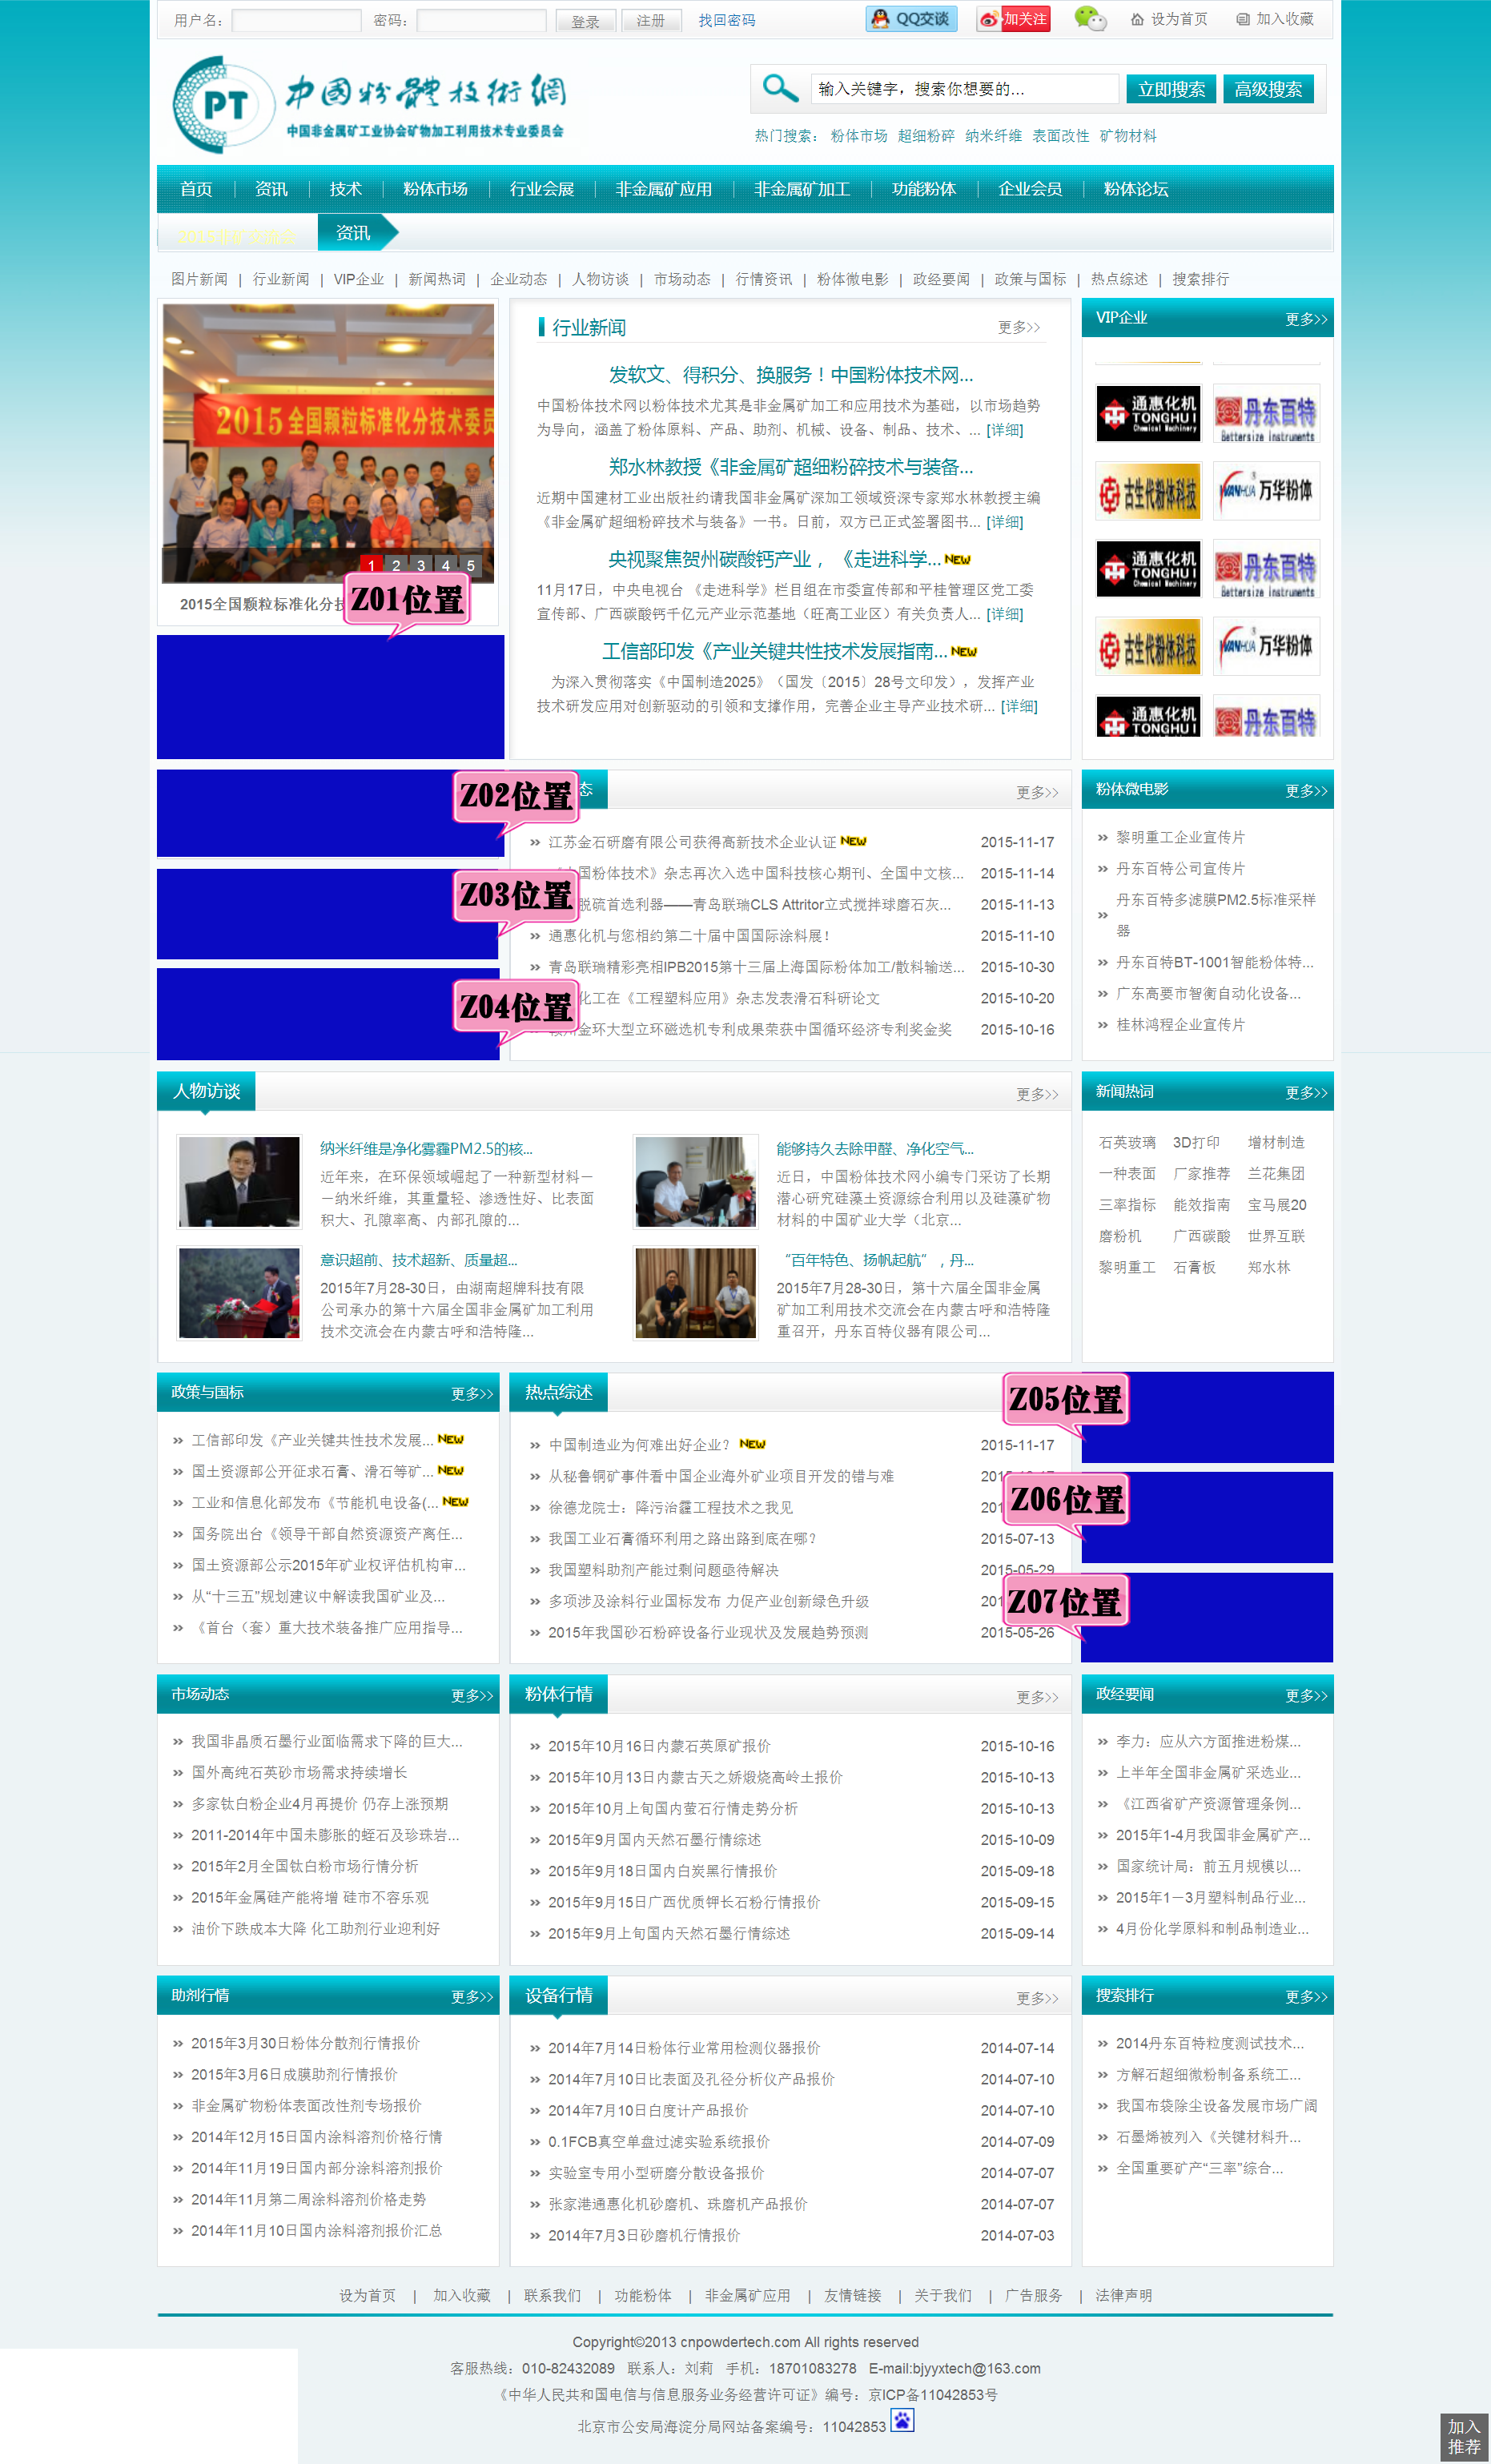Open first 丹东百特 Bettersize company logo

[x=1266, y=413]
